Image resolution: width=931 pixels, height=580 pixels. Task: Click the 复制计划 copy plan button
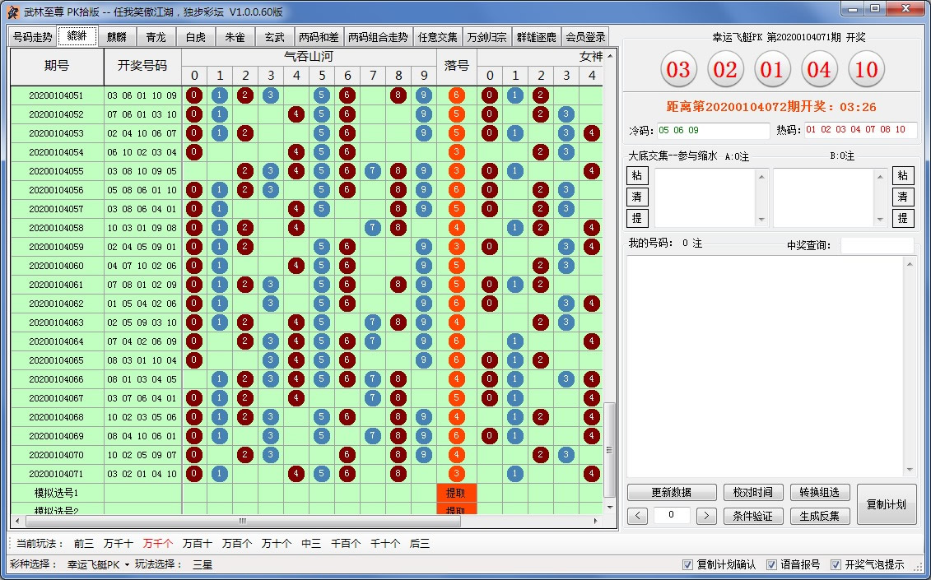[885, 504]
